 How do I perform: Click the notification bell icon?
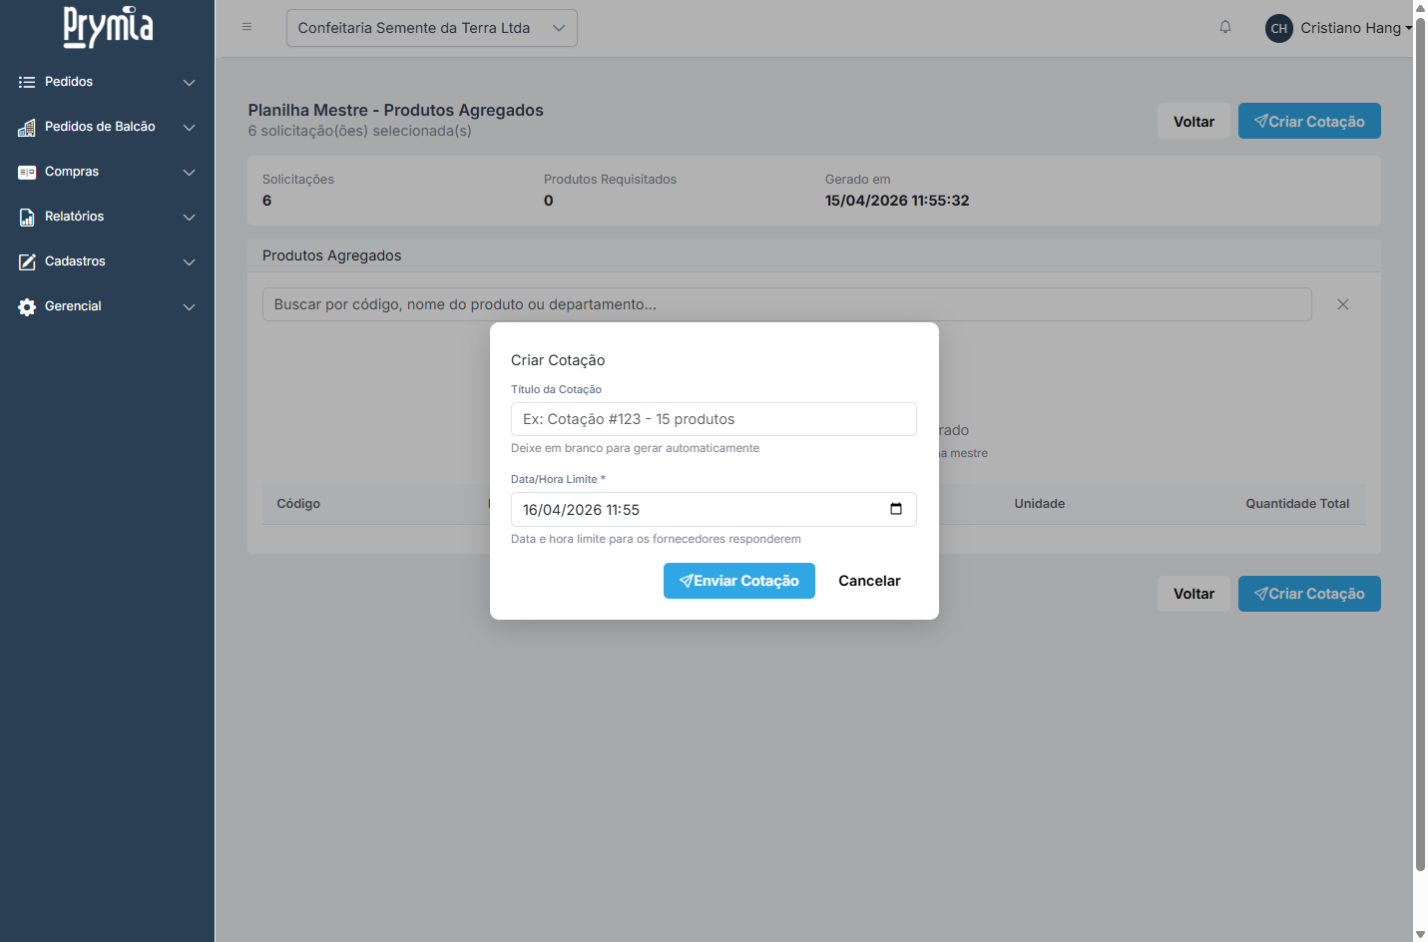click(1224, 27)
